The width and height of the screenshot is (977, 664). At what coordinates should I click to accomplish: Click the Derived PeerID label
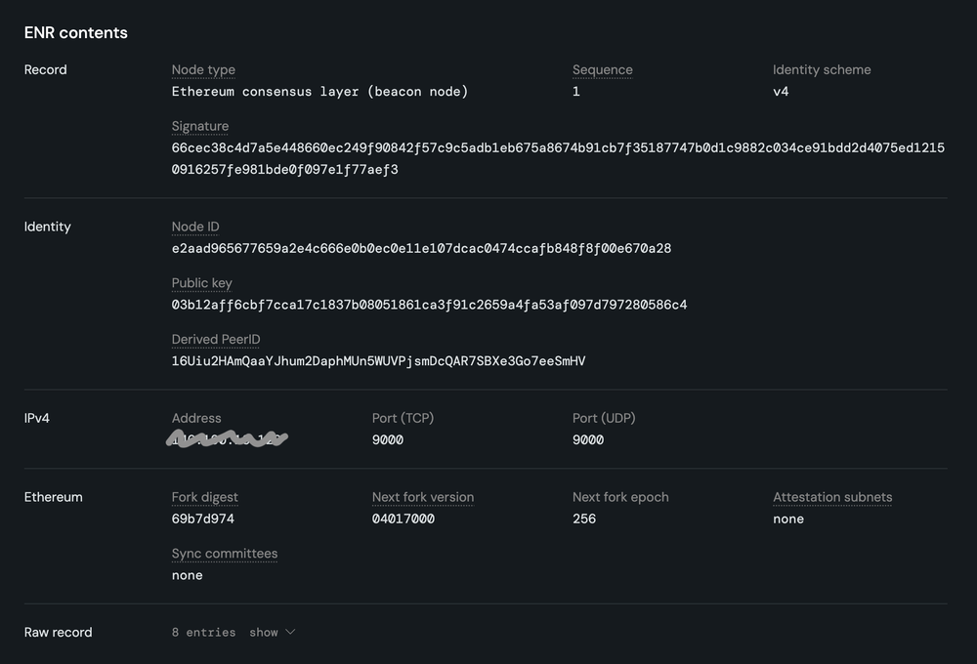[x=216, y=340]
